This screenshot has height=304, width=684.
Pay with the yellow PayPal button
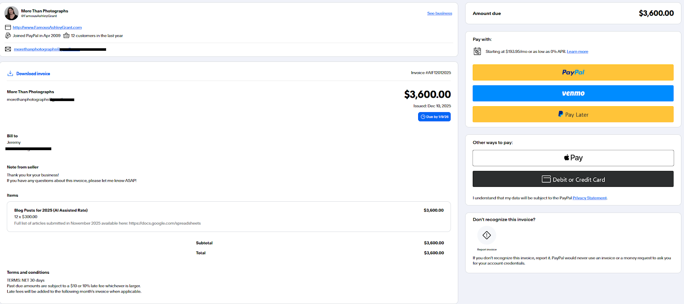pos(573,72)
